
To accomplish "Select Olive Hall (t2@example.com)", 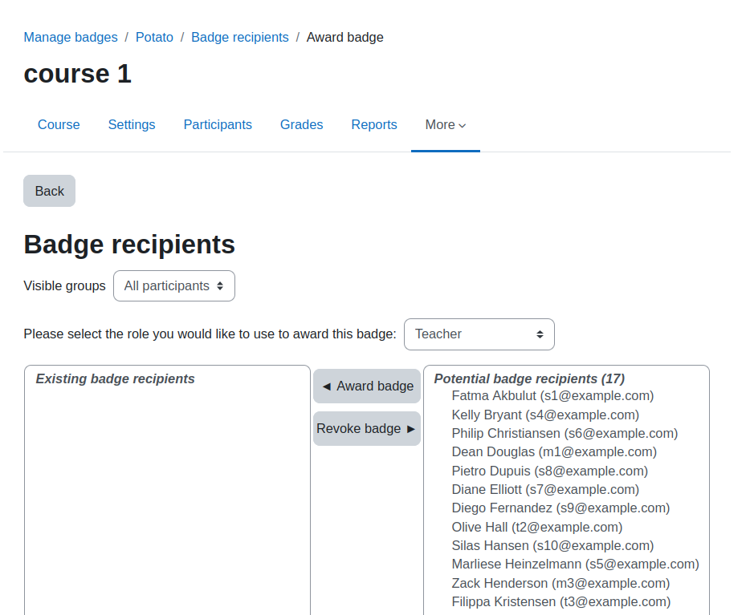I will (x=536, y=528).
